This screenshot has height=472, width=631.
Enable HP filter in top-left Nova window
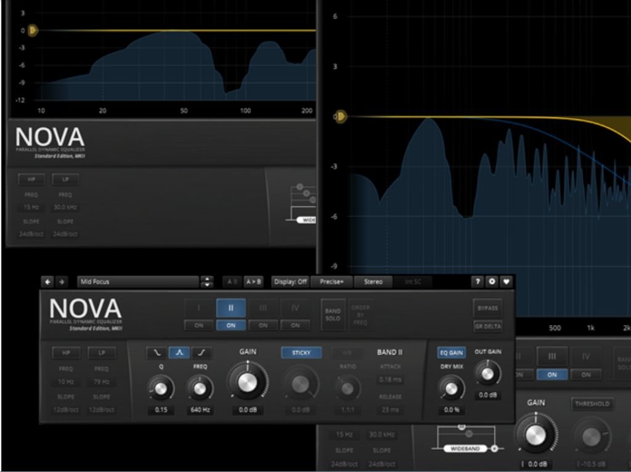(x=31, y=179)
